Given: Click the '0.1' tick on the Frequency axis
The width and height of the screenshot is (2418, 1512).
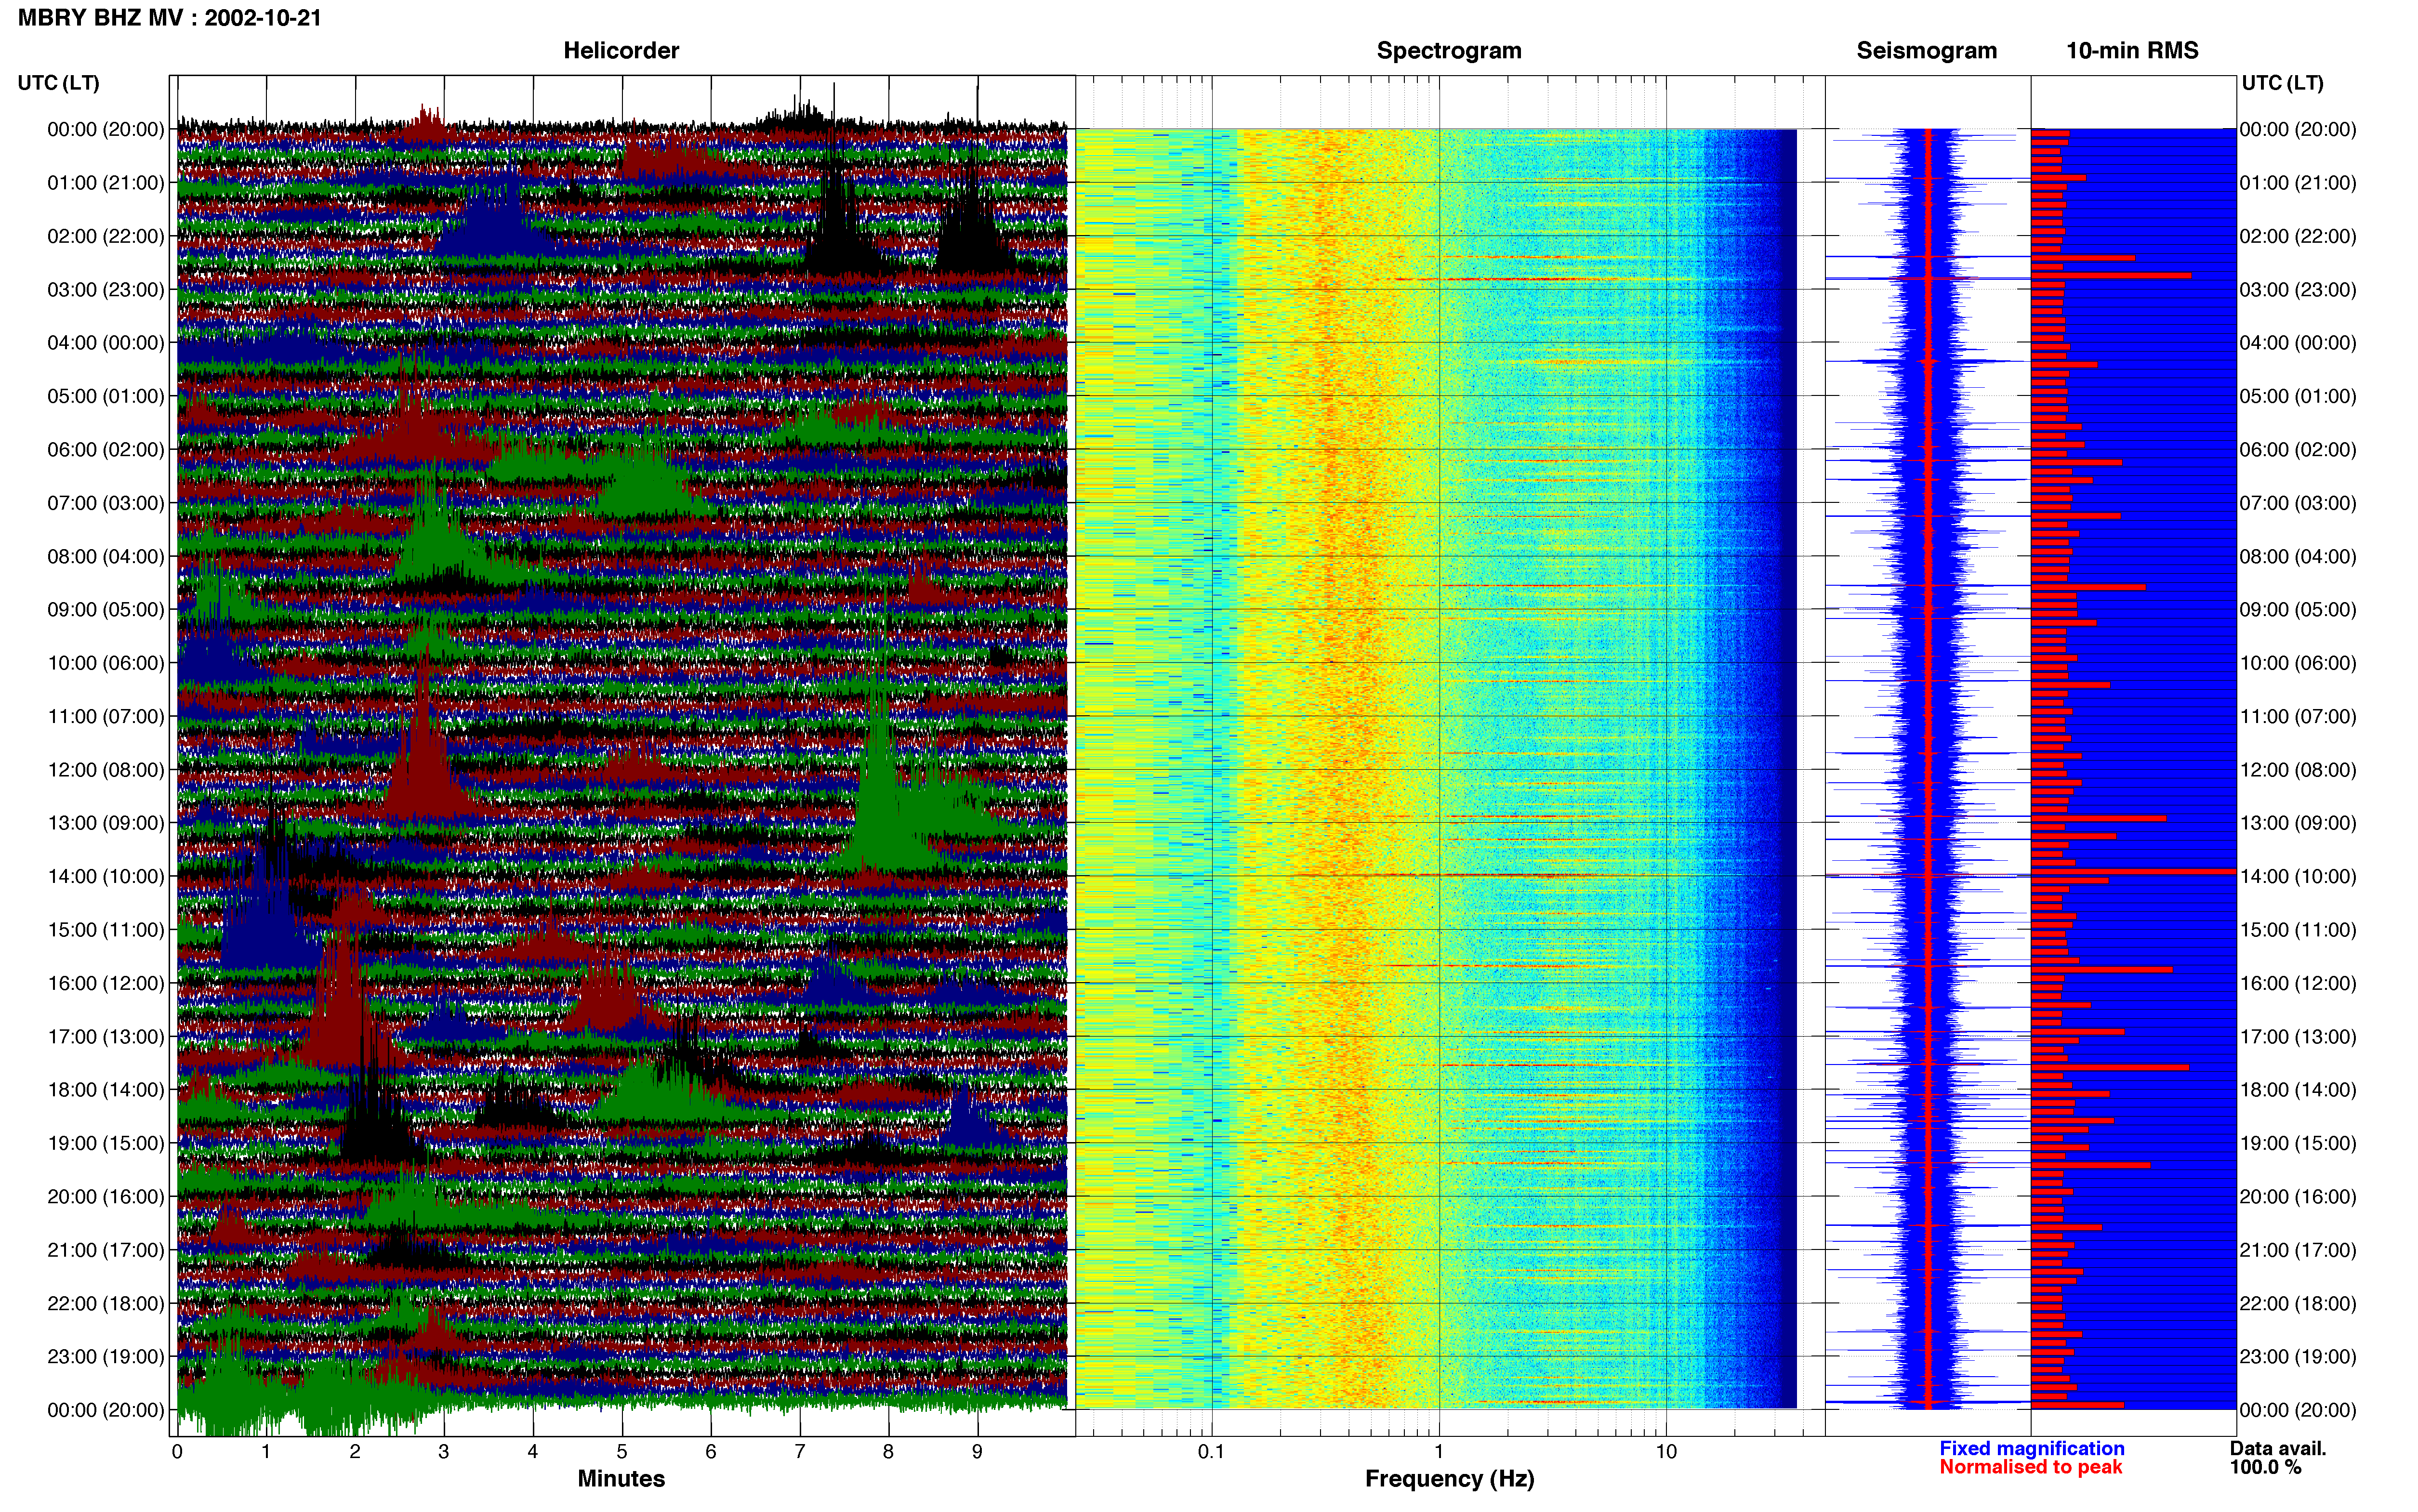Looking at the screenshot, I should coord(1211,1451).
